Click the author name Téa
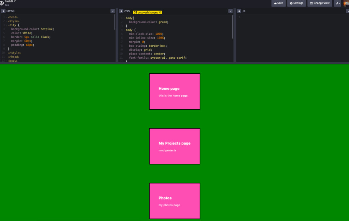The height and width of the screenshot is (221, 349). tap(7, 5)
